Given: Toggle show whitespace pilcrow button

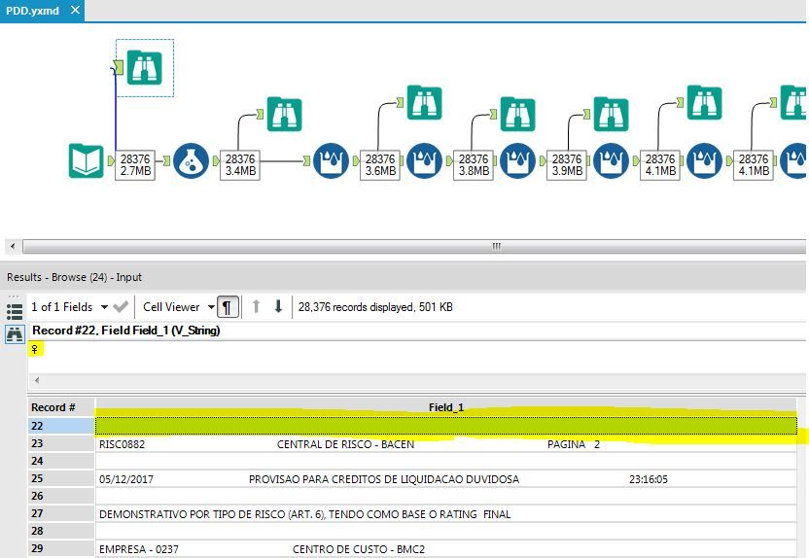Looking at the screenshot, I should coord(227,307).
